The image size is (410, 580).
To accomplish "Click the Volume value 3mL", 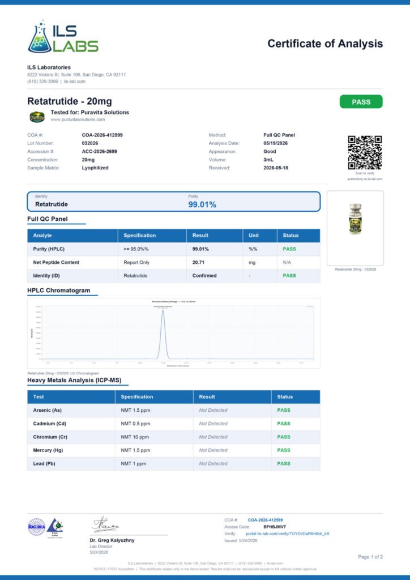I will pyautogui.click(x=268, y=160).
